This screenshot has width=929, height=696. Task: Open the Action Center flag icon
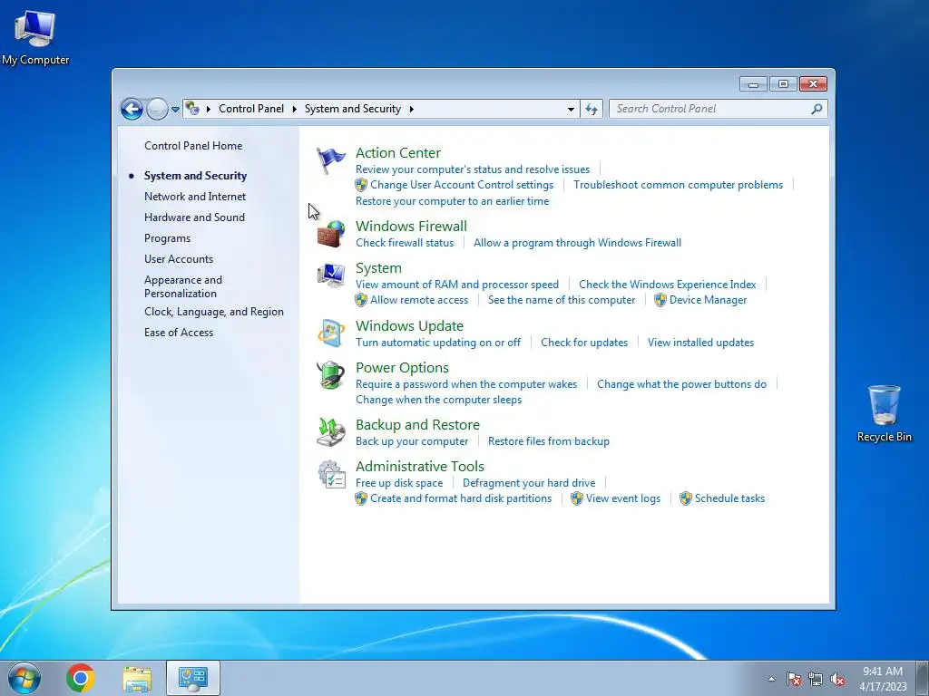(330, 160)
